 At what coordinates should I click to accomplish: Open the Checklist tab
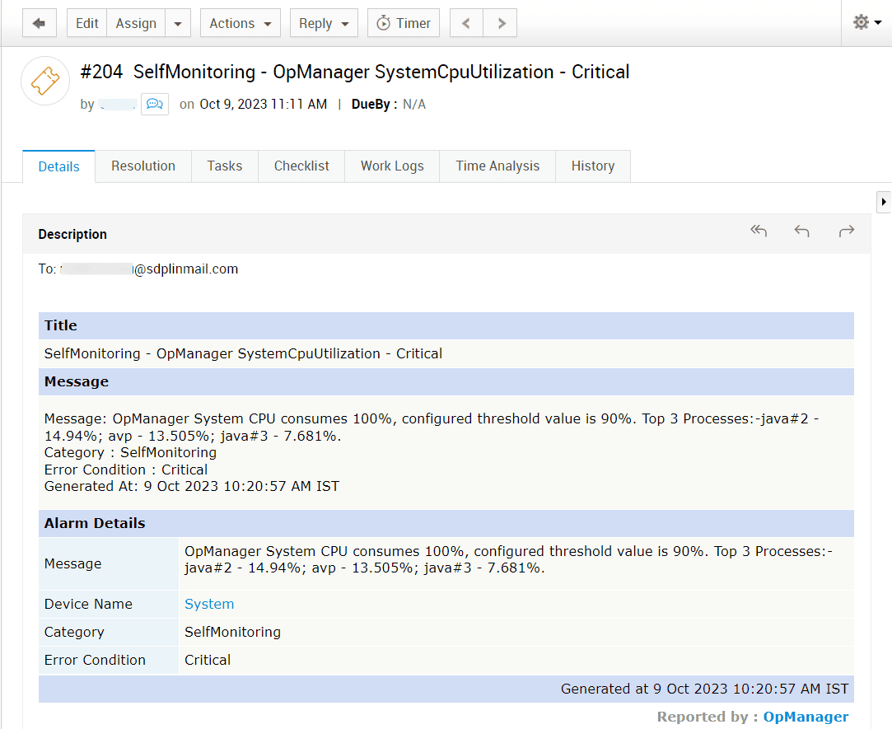(x=301, y=166)
